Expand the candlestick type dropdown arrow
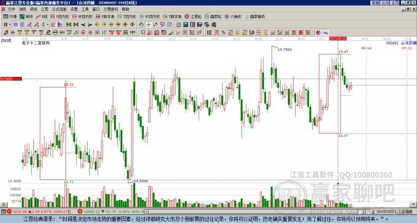This screenshot has height=223, width=417. (47, 25)
